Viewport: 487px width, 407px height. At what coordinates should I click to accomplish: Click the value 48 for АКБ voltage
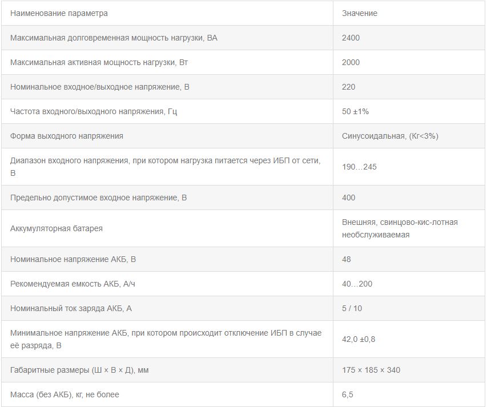(347, 259)
